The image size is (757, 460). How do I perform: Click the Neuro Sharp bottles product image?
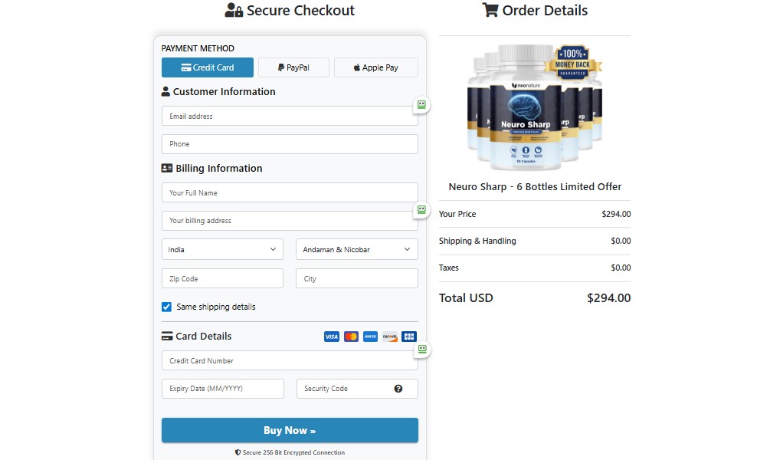click(534, 106)
